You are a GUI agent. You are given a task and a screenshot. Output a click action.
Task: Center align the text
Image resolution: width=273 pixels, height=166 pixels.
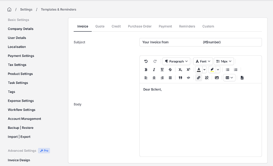pos(154,78)
